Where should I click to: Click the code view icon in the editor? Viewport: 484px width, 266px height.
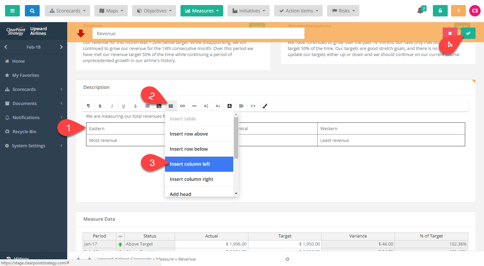253,106
